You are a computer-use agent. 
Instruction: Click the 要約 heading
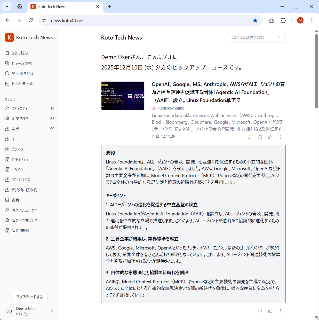click(110, 153)
